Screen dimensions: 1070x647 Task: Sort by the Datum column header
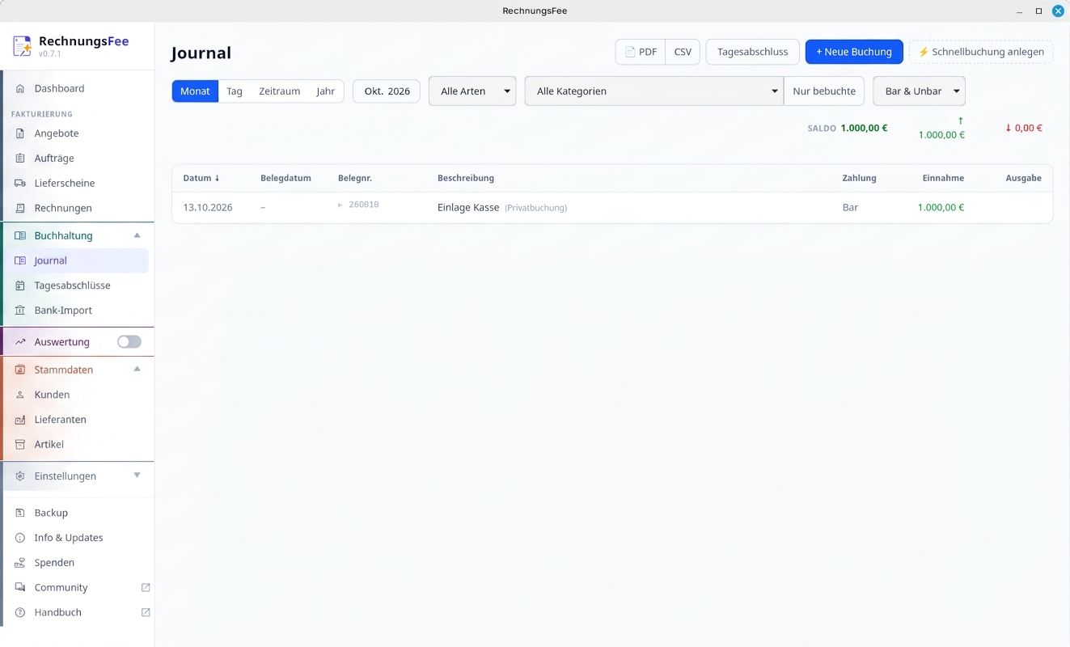pos(201,178)
